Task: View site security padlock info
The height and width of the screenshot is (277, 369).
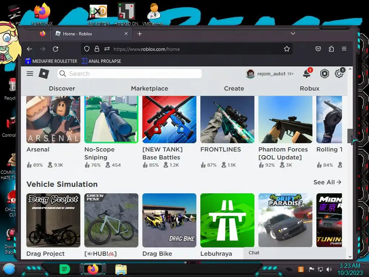Action: [97, 49]
